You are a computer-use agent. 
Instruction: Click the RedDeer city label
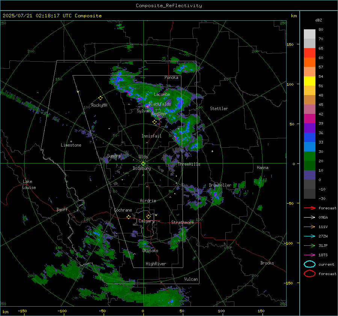[x=159, y=114]
